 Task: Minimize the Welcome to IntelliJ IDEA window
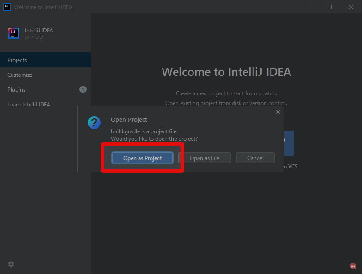(308, 7)
